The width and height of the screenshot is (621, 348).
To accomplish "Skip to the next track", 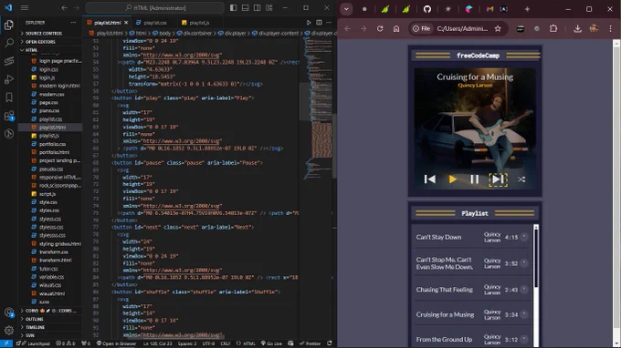I will (498, 179).
